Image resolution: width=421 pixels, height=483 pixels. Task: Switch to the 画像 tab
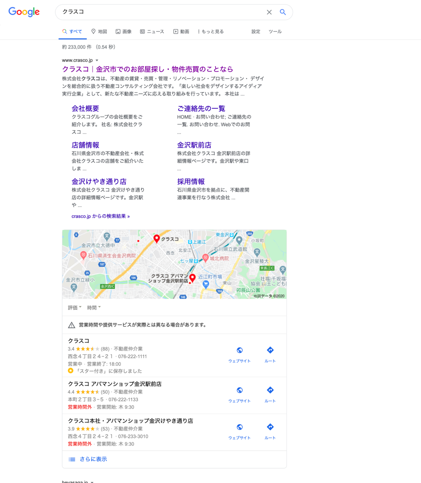[124, 31]
